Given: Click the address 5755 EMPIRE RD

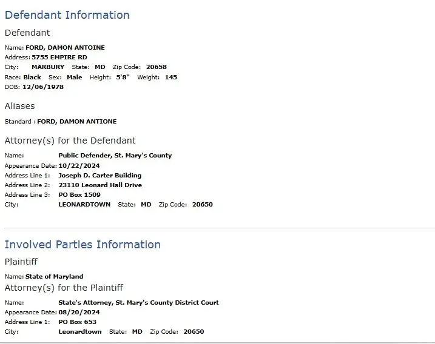Looking at the screenshot, I should tap(59, 58).
